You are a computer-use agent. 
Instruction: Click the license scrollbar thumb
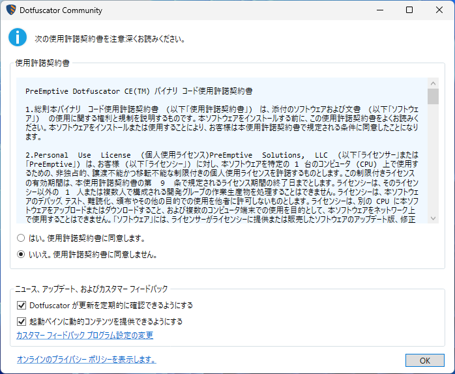[x=433, y=96]
